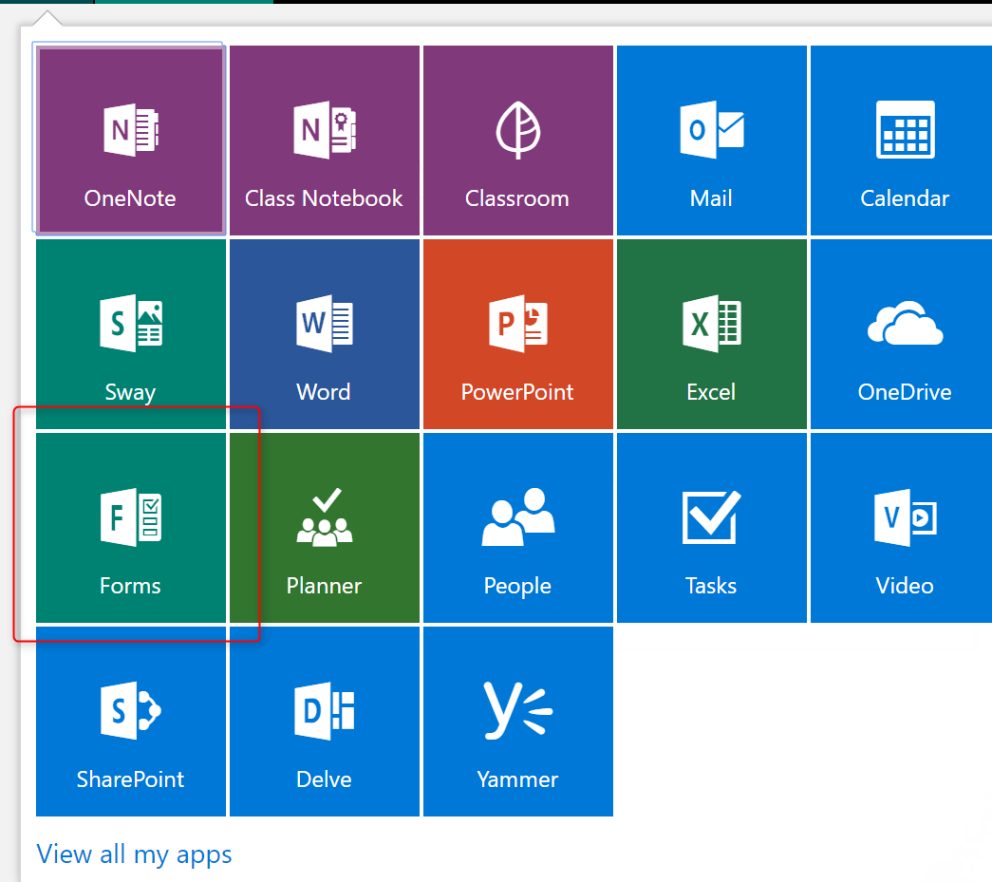Launch SharePoint from the app grid
This screenshot has height=882, width=992.
(131, 721)
